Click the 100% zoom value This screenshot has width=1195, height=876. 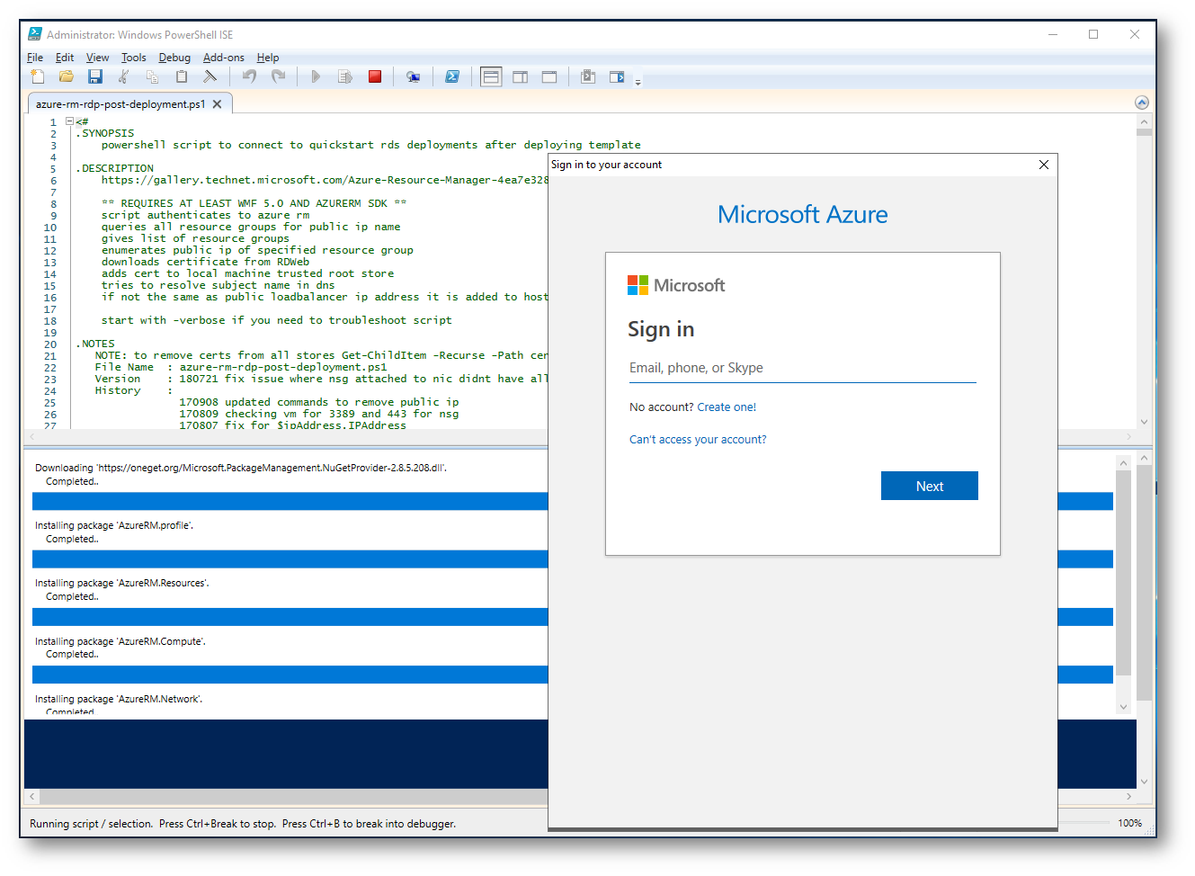(x=1130, y=823)
